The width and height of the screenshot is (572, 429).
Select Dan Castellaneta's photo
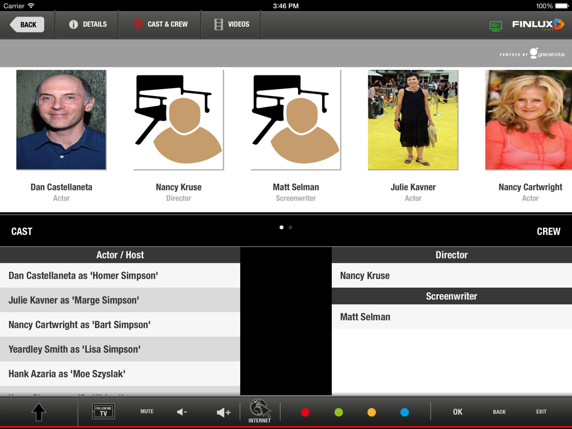[x=61, y=120]
